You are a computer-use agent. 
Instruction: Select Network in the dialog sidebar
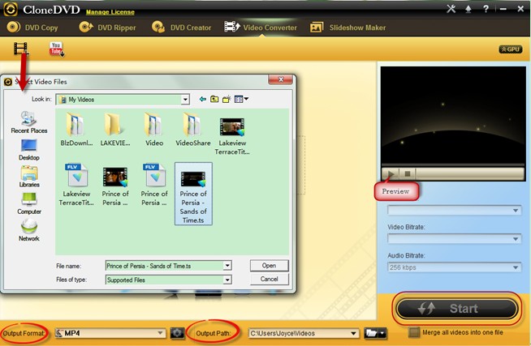pyautogui.click(x=29, y=230)
